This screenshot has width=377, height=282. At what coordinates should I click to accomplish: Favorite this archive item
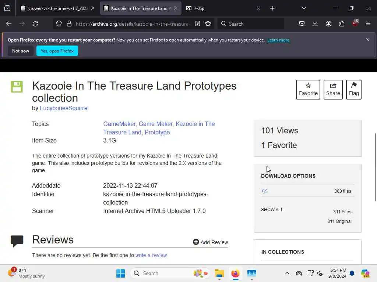(308, 90)
